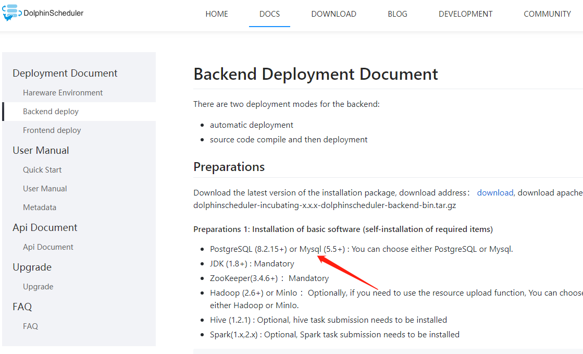The width and height of the screenshot is (583, 354).
Task: Click the DolphinScheduler brand name text
Action: (54, 13)
